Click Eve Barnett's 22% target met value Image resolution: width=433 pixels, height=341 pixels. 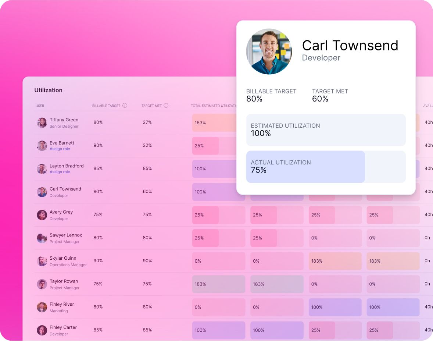[147, 145]
